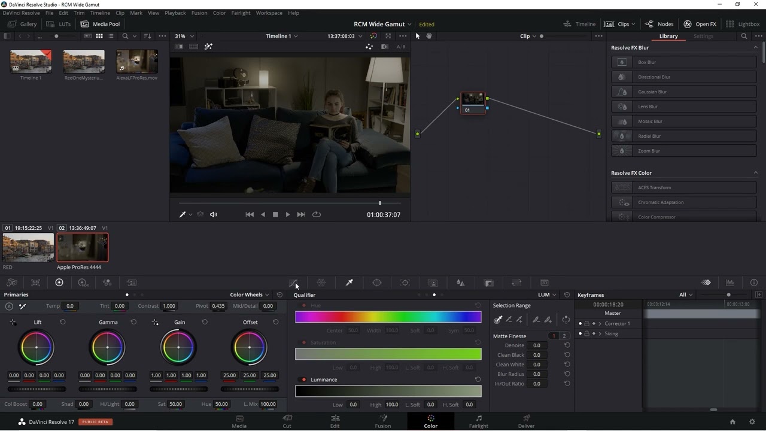Open the Scopes panel icon
This screenshot has width=766, height=431.
[730, 283]
